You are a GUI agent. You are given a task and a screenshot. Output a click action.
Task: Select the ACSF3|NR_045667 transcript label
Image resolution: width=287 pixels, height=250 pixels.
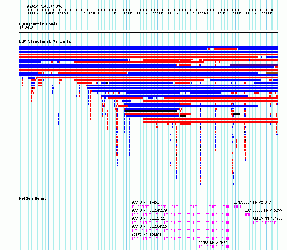pyautogui.click(x=213, y=243)
